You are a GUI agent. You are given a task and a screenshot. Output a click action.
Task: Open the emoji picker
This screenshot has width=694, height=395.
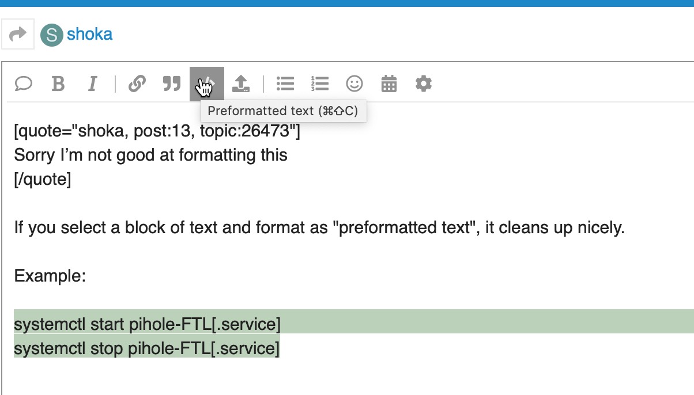click(354, 84)
